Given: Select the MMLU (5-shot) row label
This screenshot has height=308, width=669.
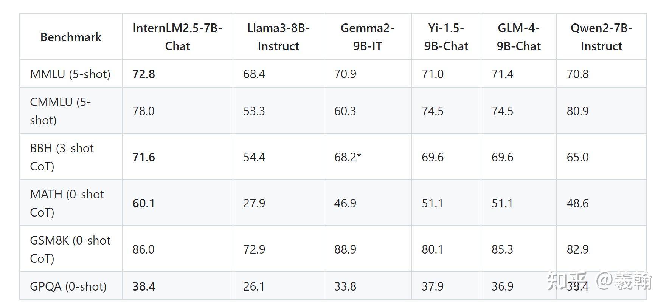Looking at the screenshot, I should (70, 74).
